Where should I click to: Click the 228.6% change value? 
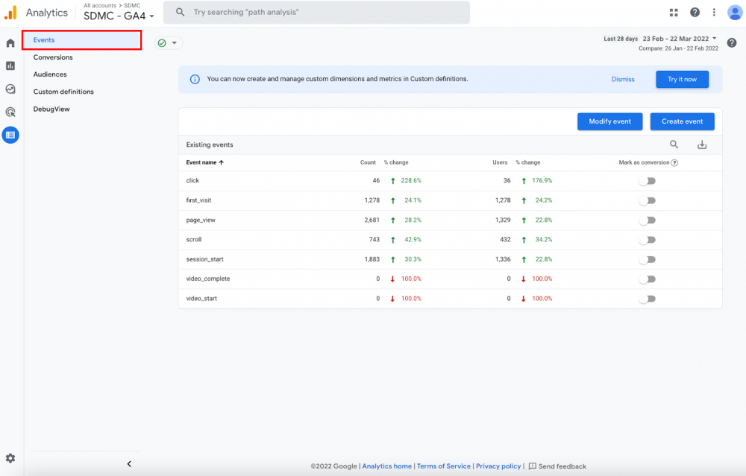point(411,180)
